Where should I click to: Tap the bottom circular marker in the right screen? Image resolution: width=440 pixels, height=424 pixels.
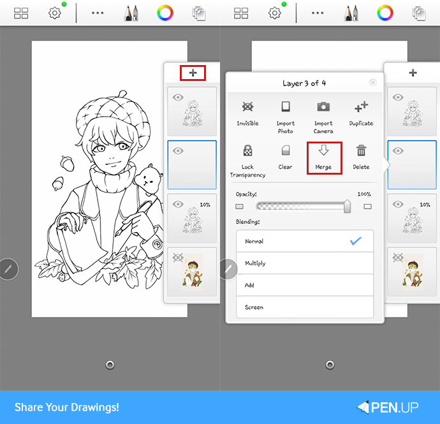click(x=330, y=365)
